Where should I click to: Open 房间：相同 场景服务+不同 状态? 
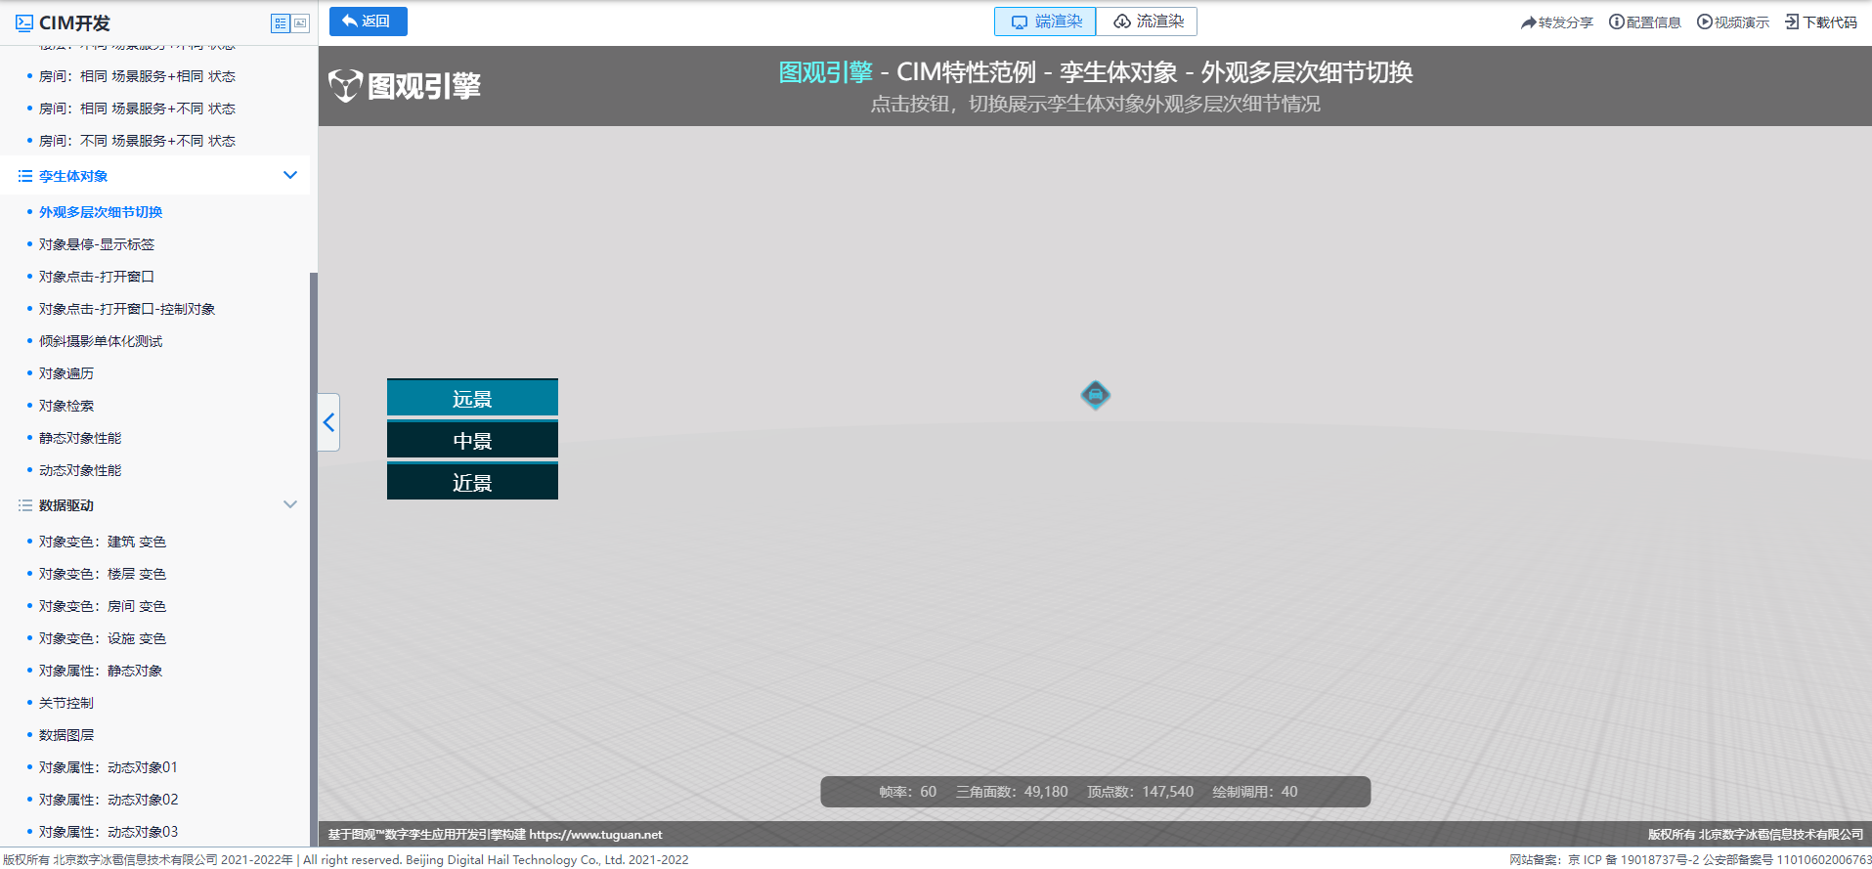(137, 109)
